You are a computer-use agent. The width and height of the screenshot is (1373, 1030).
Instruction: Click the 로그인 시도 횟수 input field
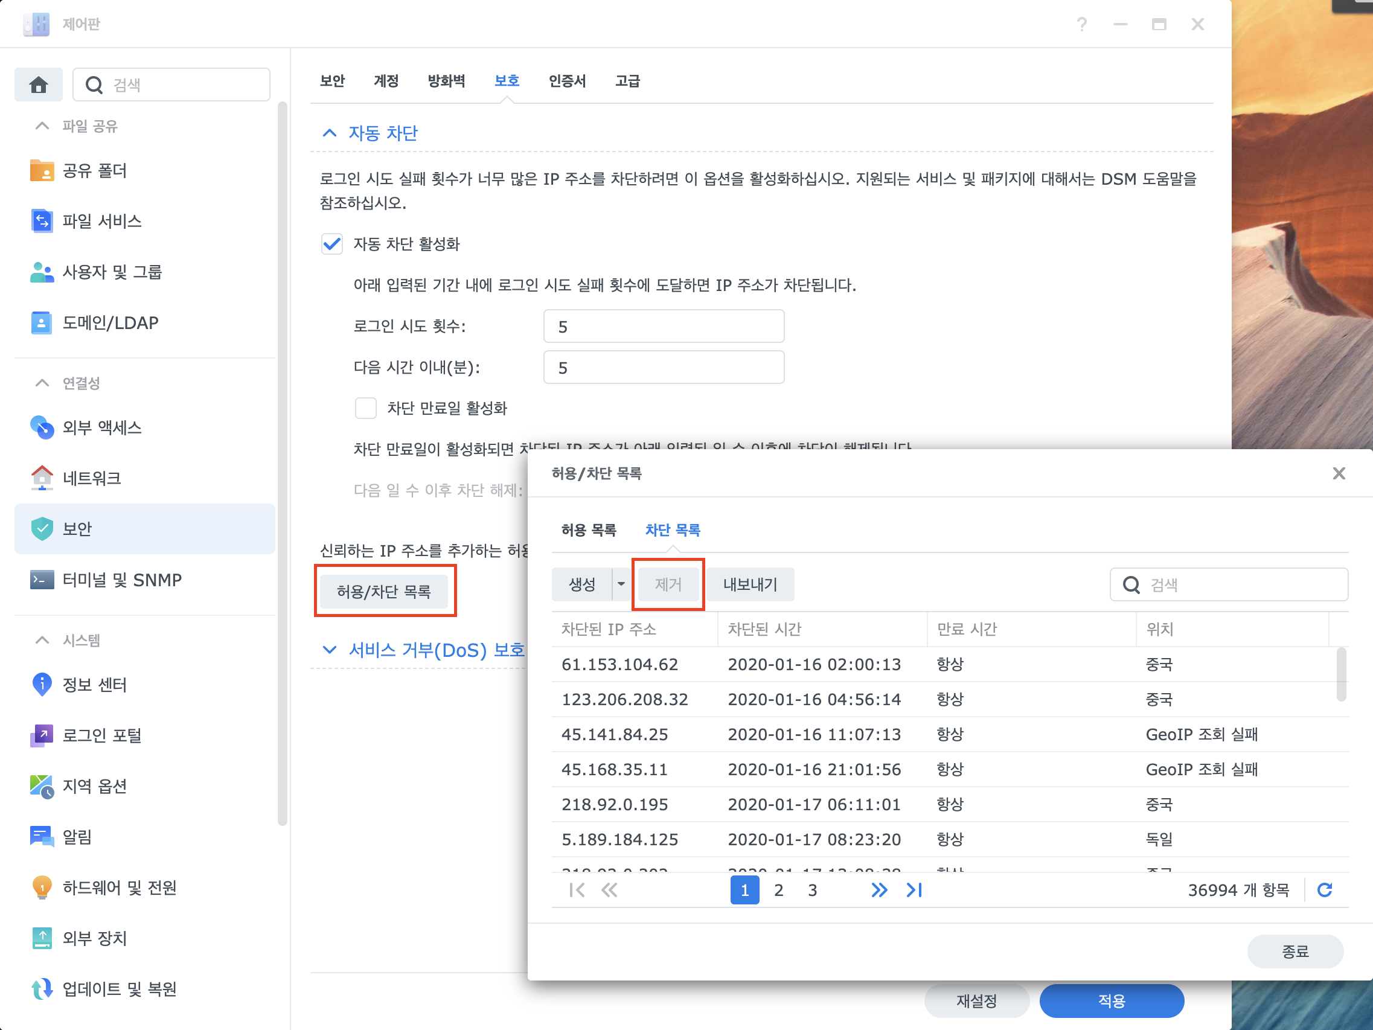[664, 326]
